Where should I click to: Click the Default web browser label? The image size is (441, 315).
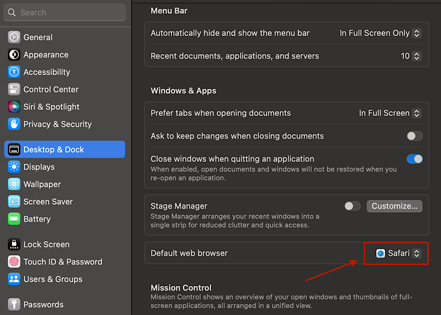[189, 253]
